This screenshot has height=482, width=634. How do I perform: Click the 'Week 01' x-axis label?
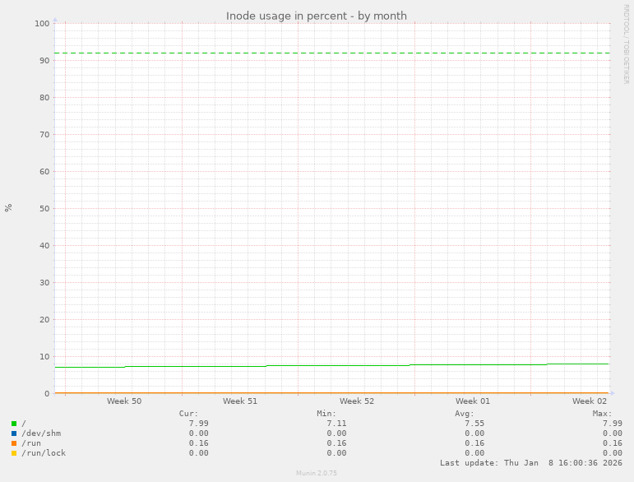point(473,401)
